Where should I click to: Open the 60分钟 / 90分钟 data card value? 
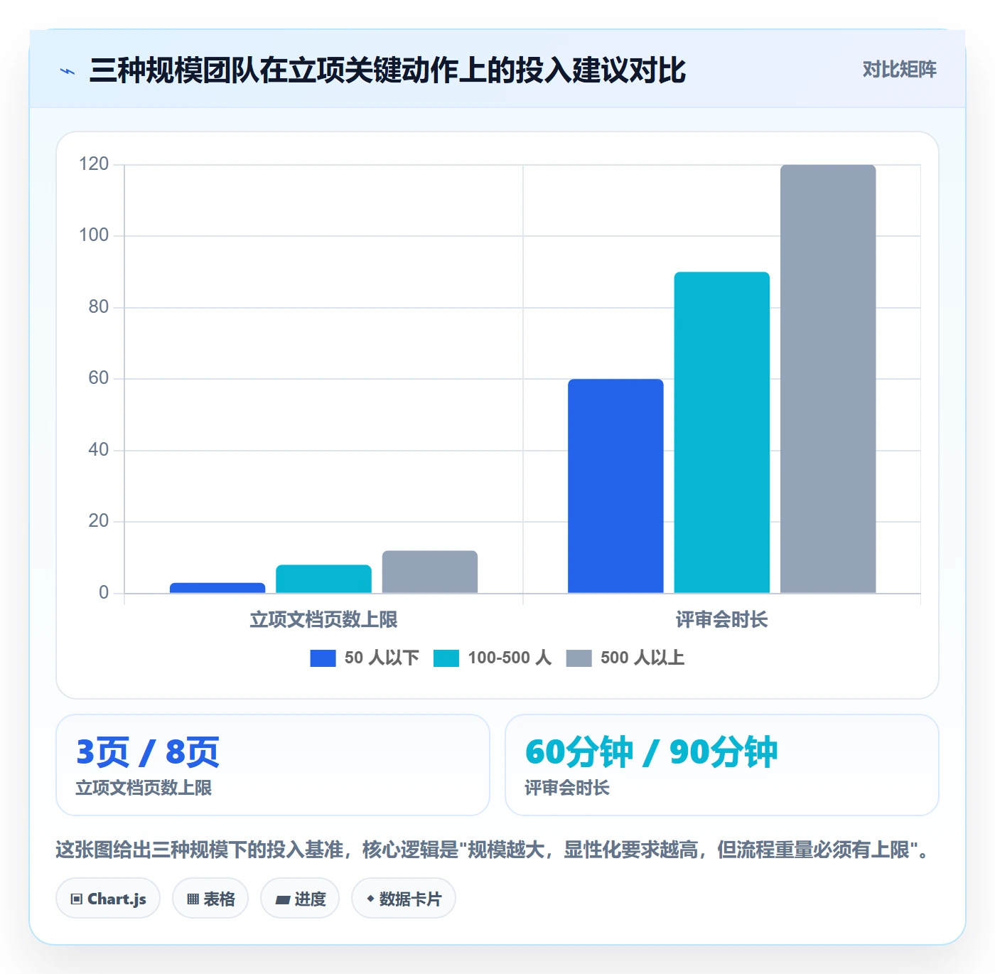point(651,752)
